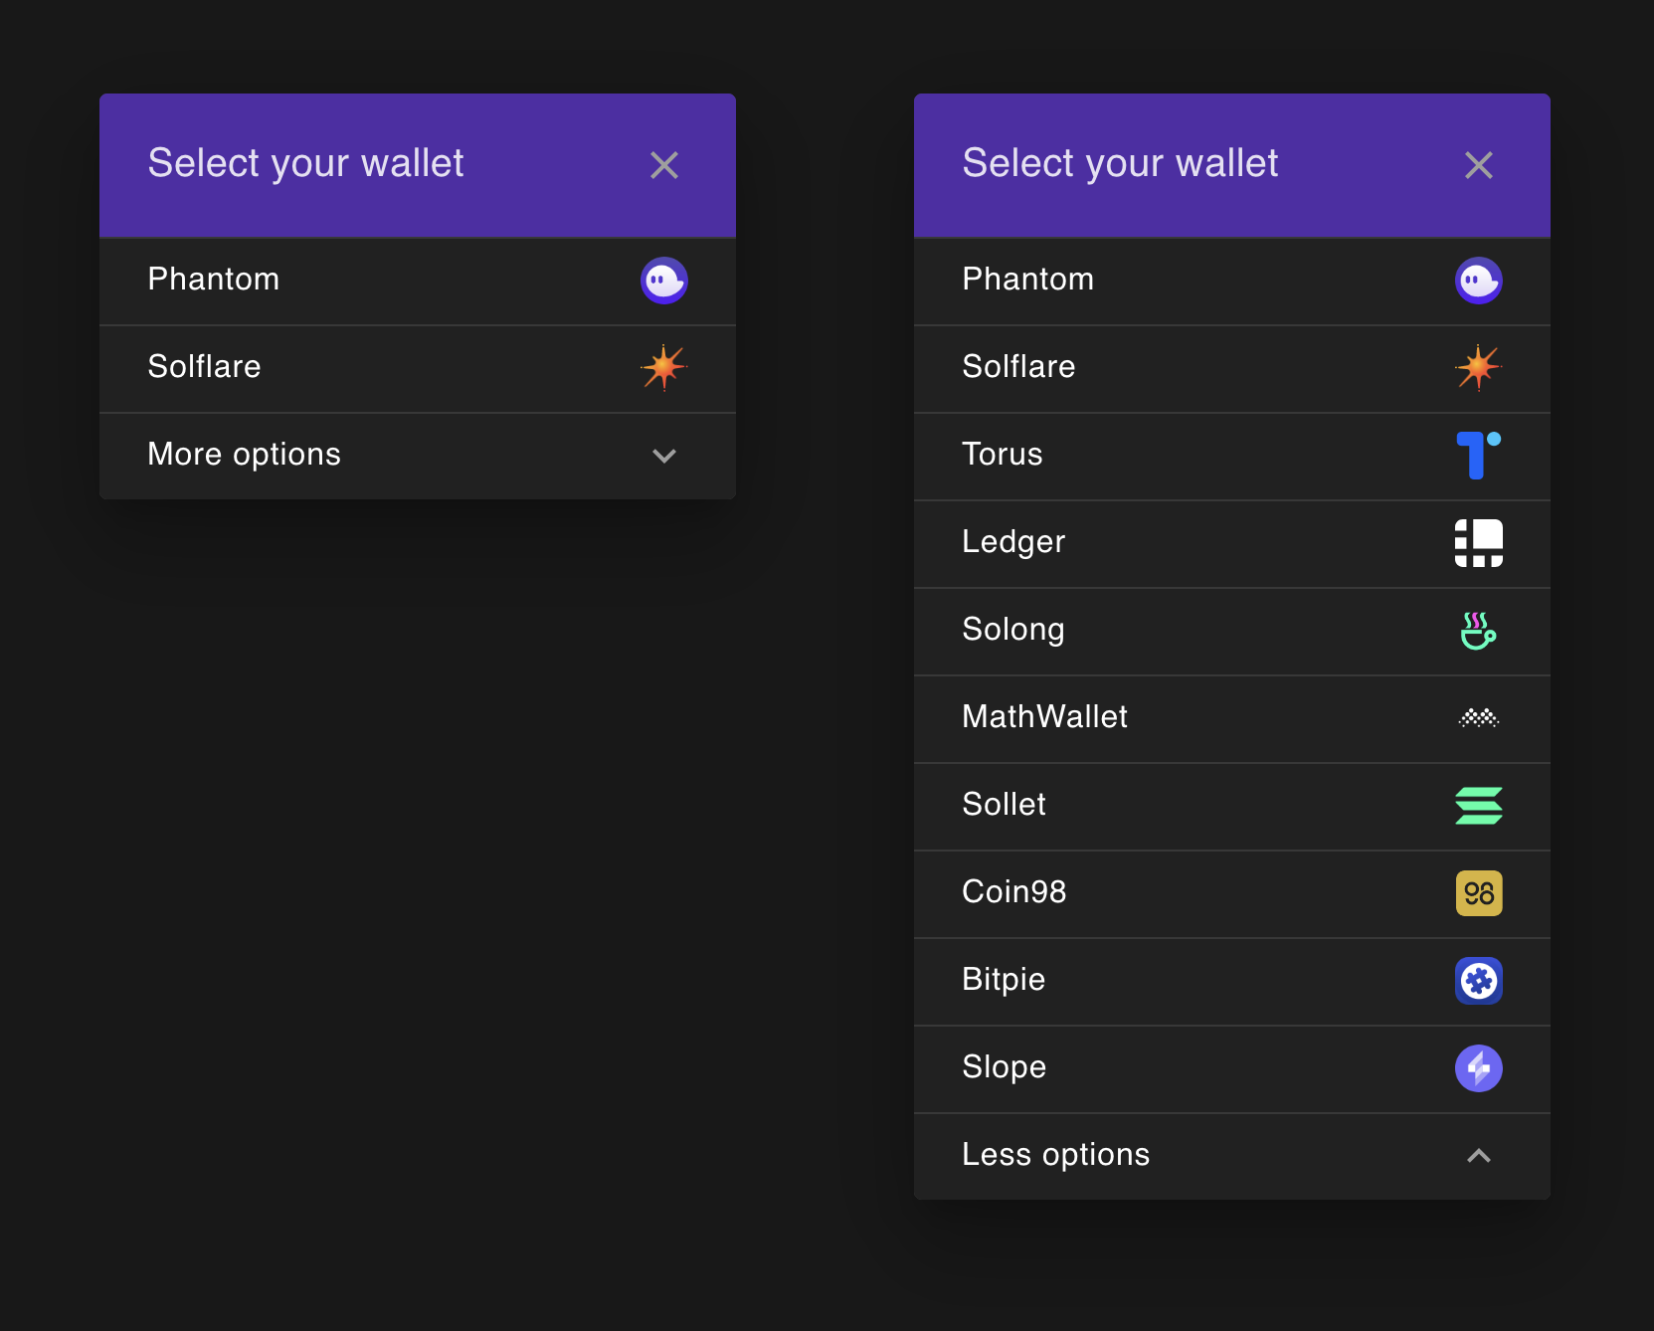Select Phantom in the expanded wallet list
Viewport: 1654px width, 1331px height.
(1232, 282)
